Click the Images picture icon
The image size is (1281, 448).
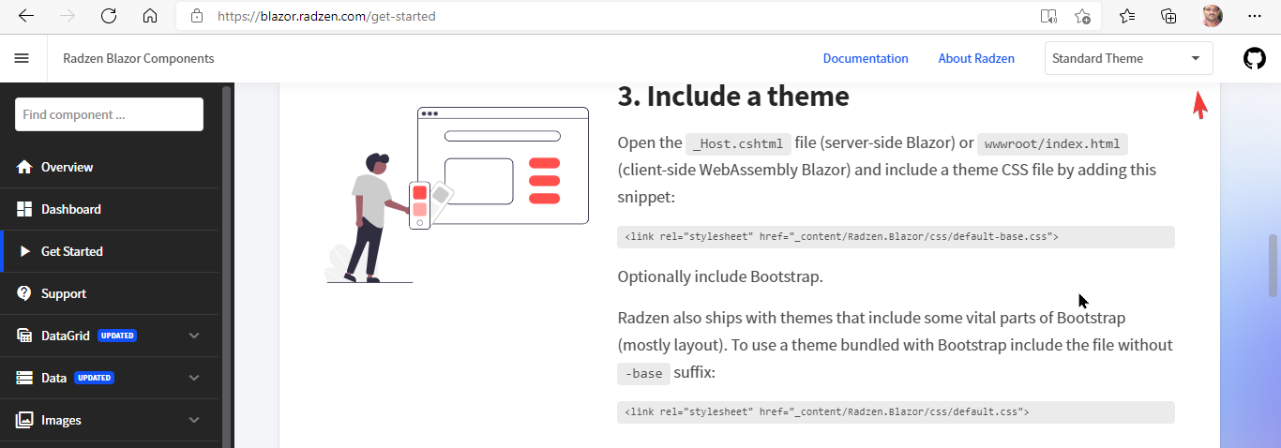(x=24, y=420)
